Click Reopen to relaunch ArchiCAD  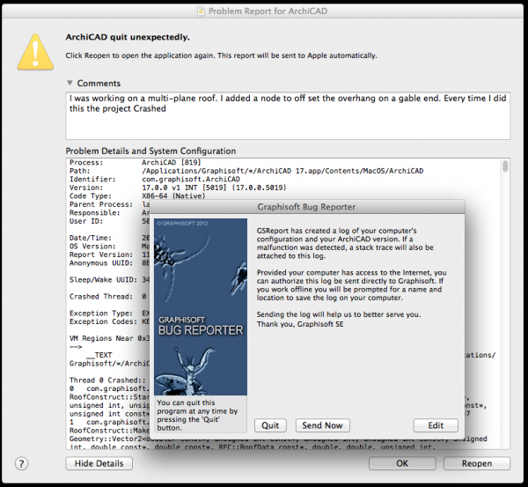point(477,463)
